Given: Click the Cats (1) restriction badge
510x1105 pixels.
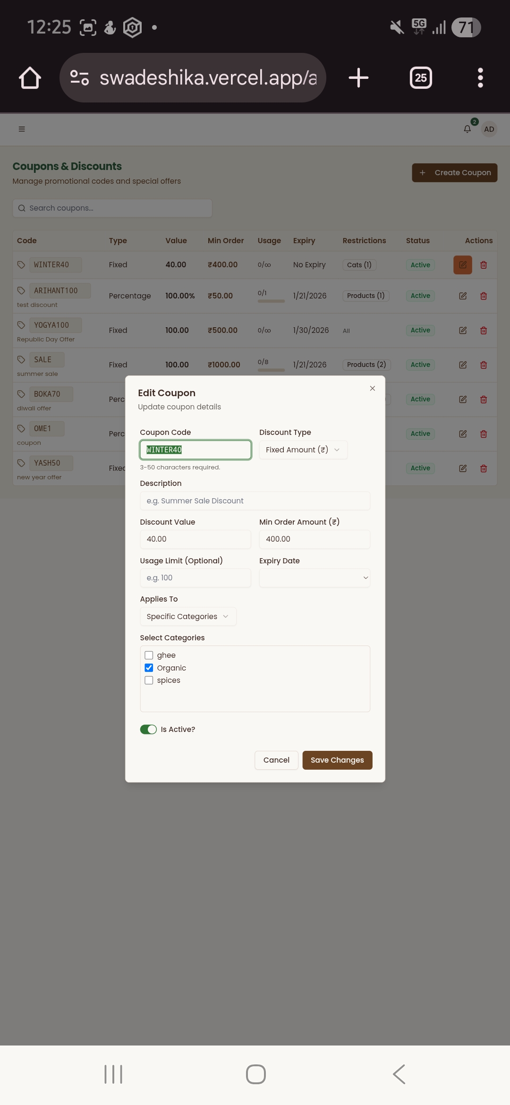Looking at the screenshot, I should click(359, 265).
